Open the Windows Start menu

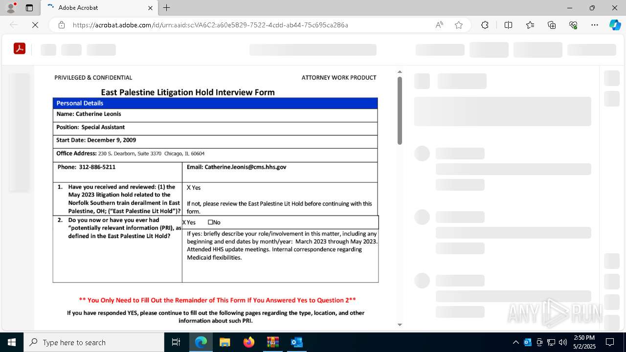click(12, 342)
